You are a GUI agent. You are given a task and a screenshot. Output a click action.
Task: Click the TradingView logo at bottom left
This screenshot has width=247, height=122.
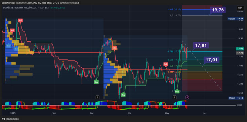click(10, 119)
